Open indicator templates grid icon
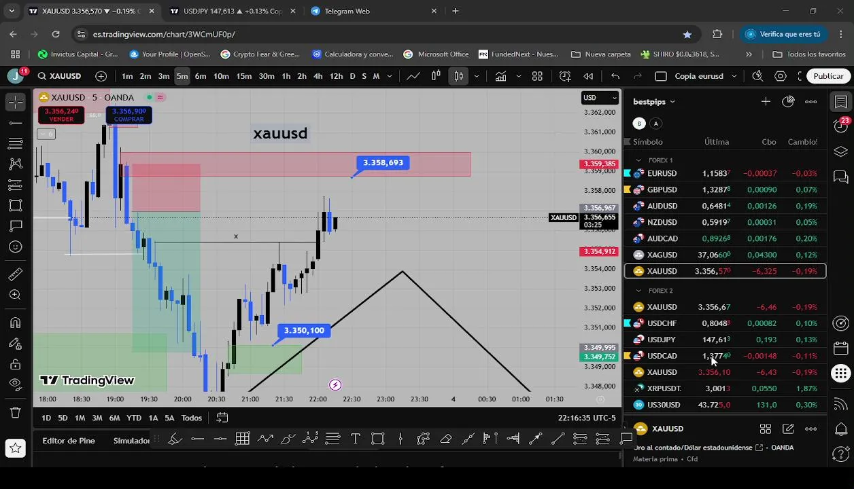The image size is (854, 489). 537,76
